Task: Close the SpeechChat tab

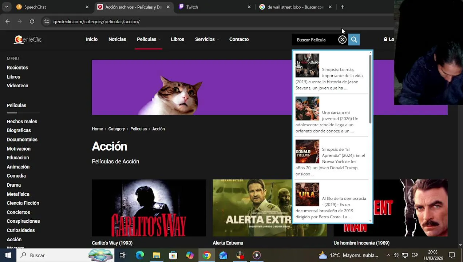Action: tap(87, 7)
